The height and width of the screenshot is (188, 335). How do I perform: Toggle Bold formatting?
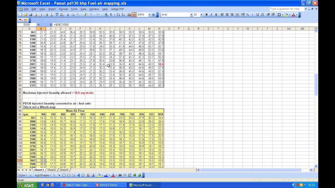pos(206,15)
